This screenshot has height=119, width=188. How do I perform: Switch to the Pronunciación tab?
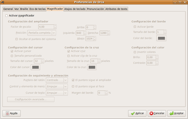pyautogui.click(x=95, y=9)
